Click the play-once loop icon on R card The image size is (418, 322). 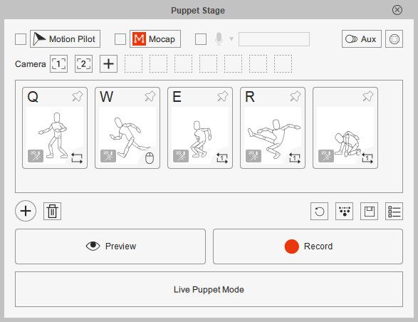point(295,158)
